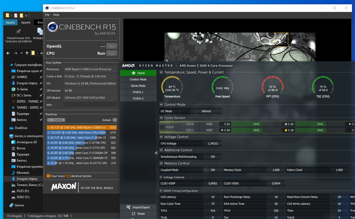Select ranking row Intel Xeon CPU X5650
This screenshot has width=355, height=219.
[x=82, y=133]
